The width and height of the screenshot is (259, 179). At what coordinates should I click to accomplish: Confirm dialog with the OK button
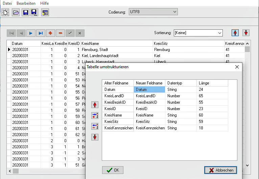point(113,170)
